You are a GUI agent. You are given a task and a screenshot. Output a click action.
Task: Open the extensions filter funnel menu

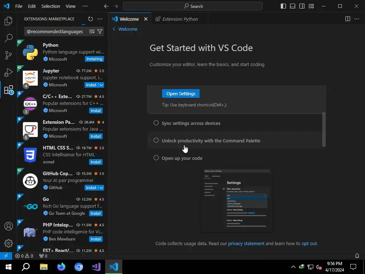pyautogui.click(x=100, y=31)
